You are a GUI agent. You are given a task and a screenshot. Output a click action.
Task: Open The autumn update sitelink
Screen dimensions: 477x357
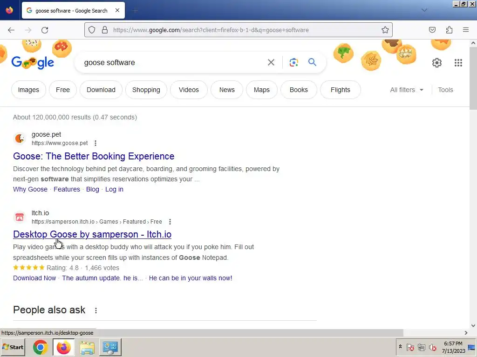(102, 278)
